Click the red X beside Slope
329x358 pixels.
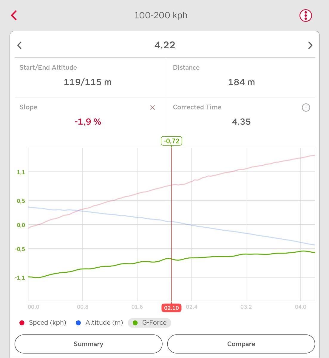click(153, 107)
